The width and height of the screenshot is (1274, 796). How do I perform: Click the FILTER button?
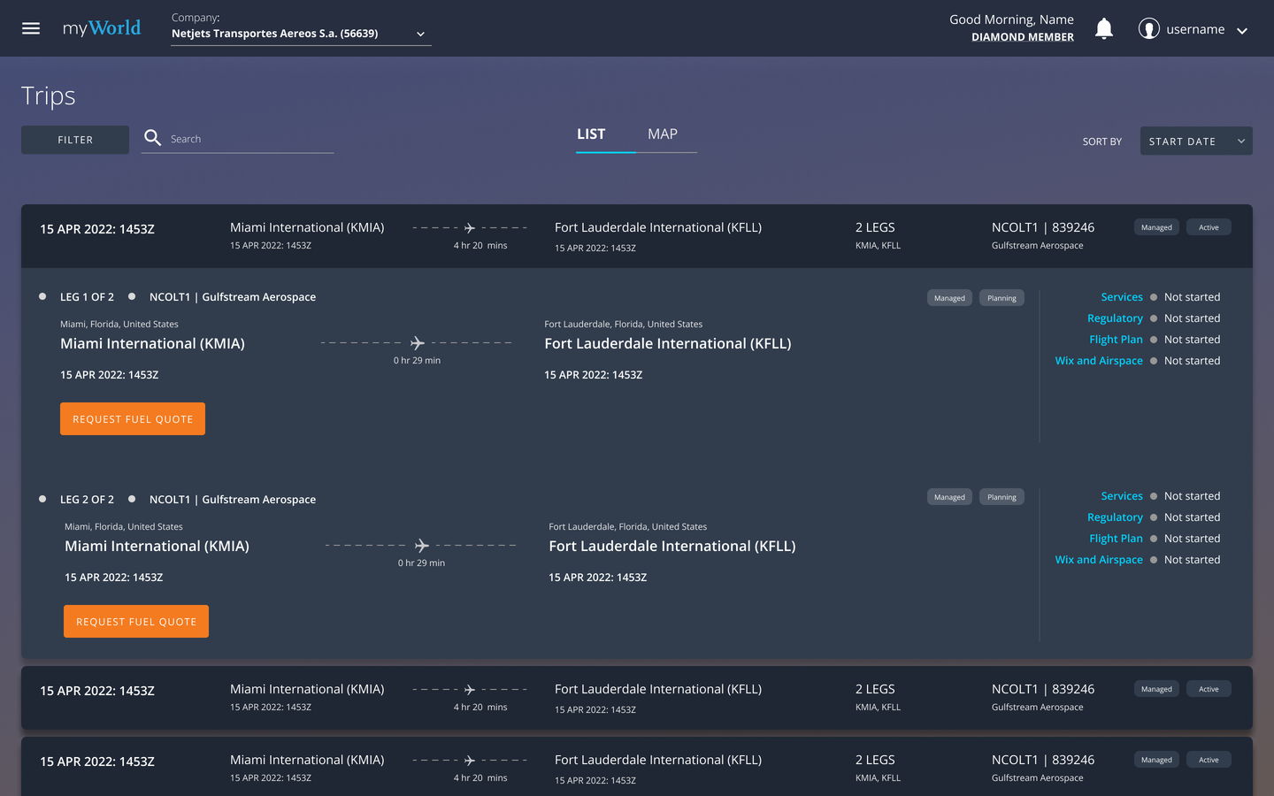[75, 140]
